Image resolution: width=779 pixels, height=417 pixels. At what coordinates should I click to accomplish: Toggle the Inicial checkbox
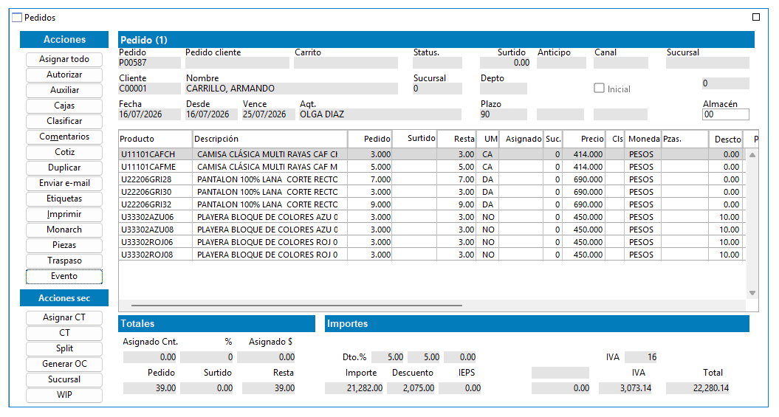click(599, 88)
